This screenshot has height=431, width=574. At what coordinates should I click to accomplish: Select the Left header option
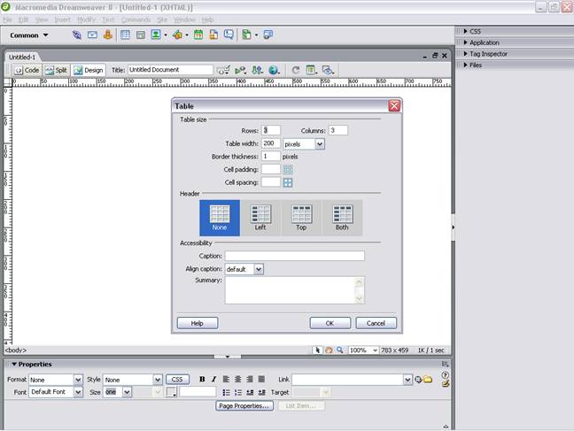[260, 218]
